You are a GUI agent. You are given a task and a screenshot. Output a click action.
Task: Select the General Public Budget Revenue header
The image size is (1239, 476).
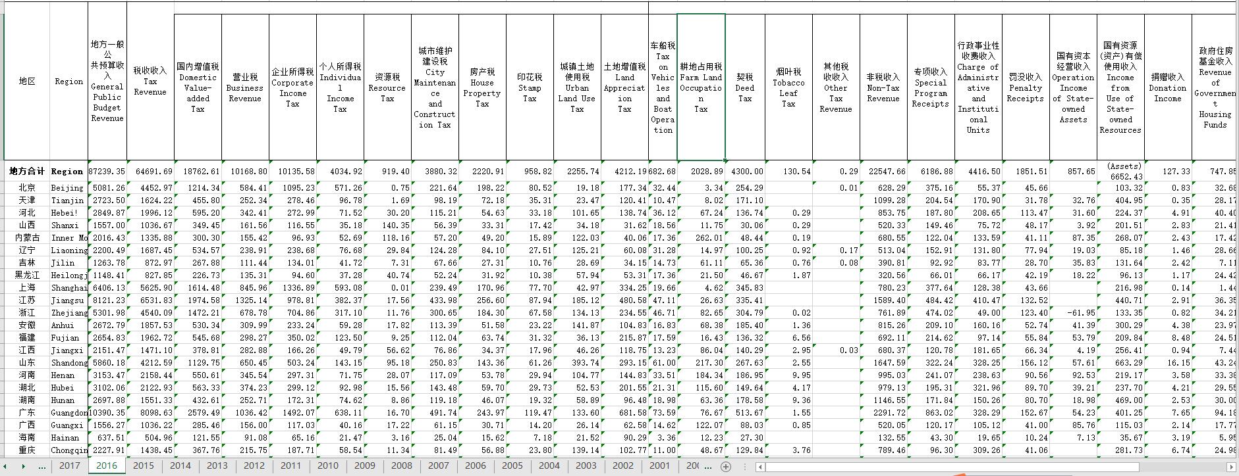coord(107,82)
